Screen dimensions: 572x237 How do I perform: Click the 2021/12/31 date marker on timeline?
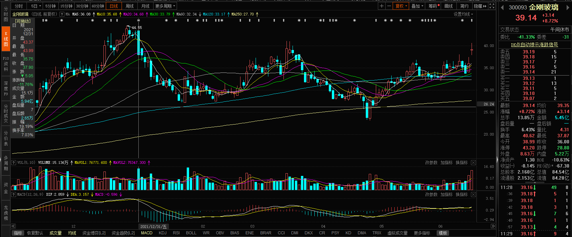[153, 227]
